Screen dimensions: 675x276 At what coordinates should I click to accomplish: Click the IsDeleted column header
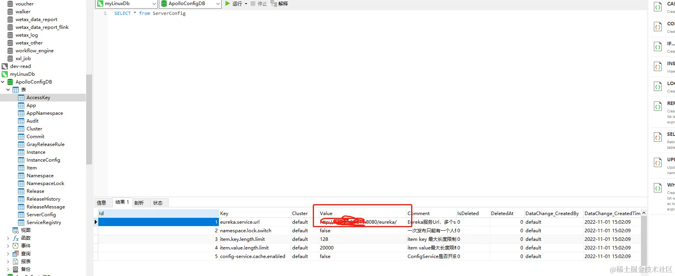pos(473,213)
